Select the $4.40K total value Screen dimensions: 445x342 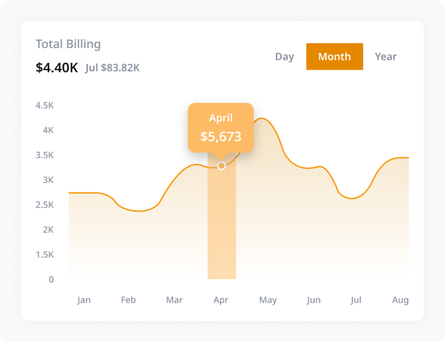click(x=57, y=67)
